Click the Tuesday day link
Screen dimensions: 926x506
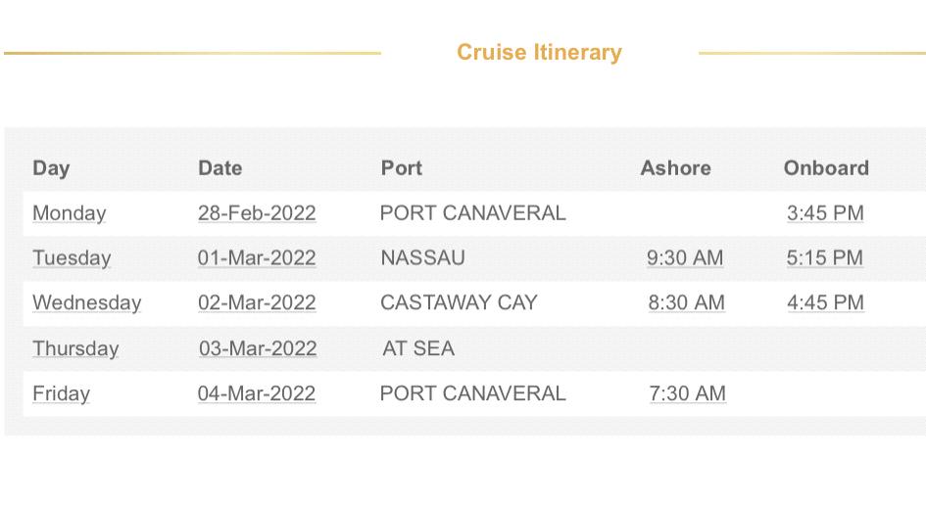(72, 257)
